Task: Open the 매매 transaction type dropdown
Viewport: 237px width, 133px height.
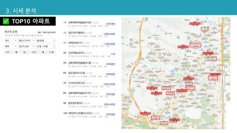Action: (x=11, y=46)
